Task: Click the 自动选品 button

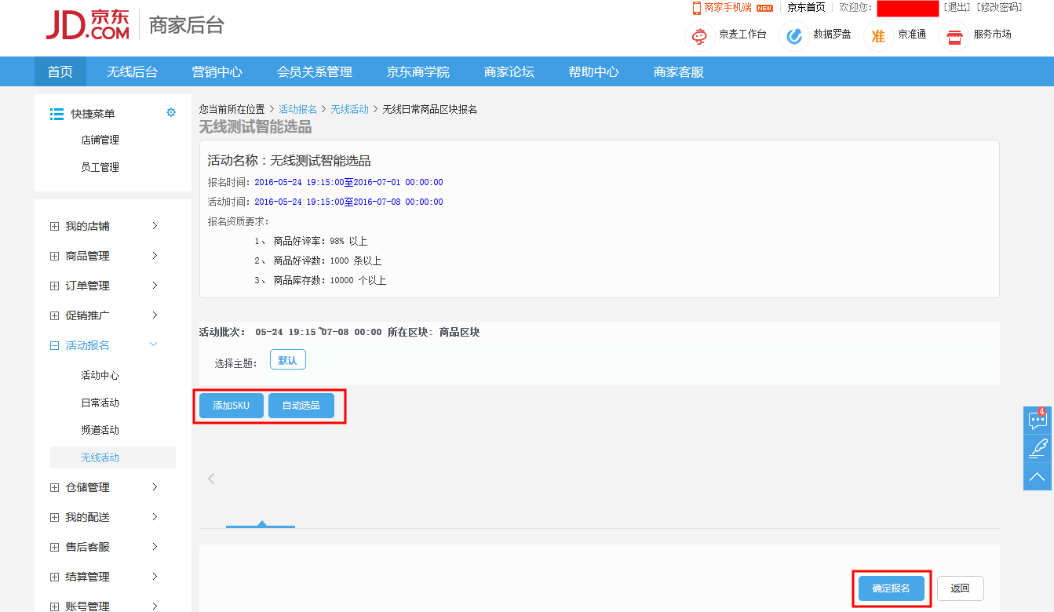Action: pyautogui.click(x=301, y=406)
